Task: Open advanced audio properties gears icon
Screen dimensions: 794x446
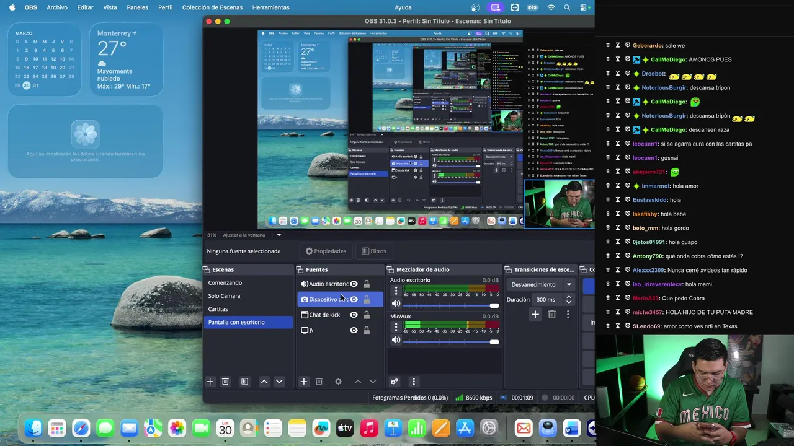Action: 394,382
